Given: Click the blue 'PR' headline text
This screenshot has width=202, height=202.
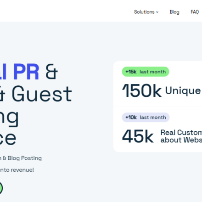Looking at the screenshot, I should [26, 72].
